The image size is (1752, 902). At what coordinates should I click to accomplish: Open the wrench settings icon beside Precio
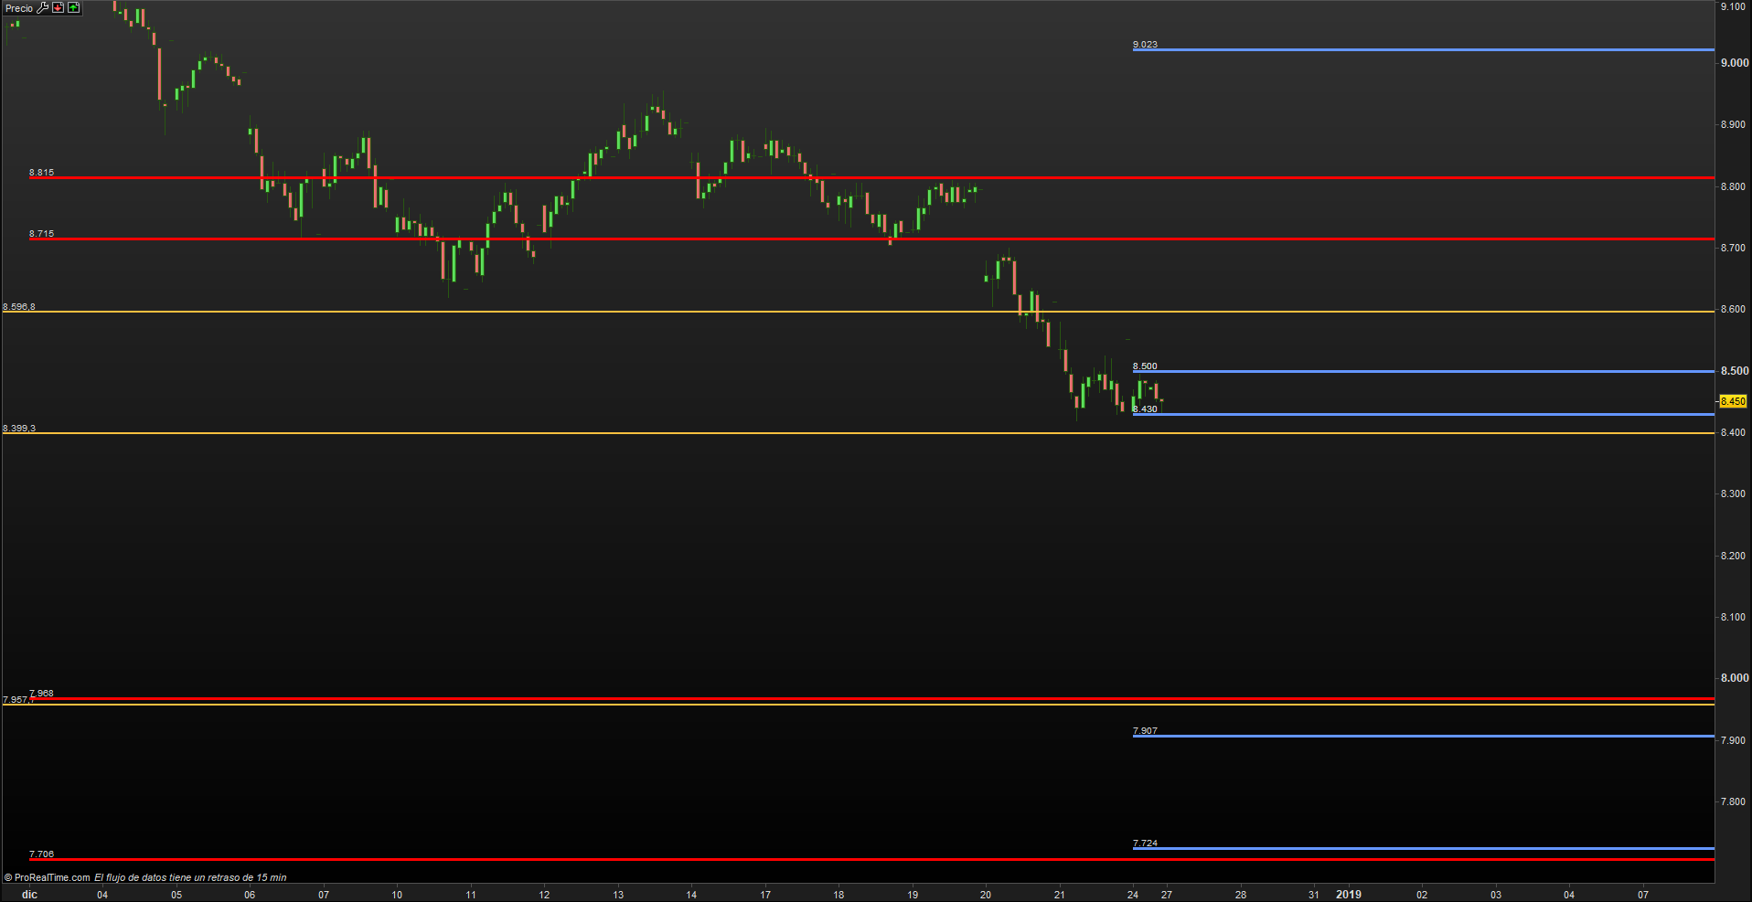[42, 8]
